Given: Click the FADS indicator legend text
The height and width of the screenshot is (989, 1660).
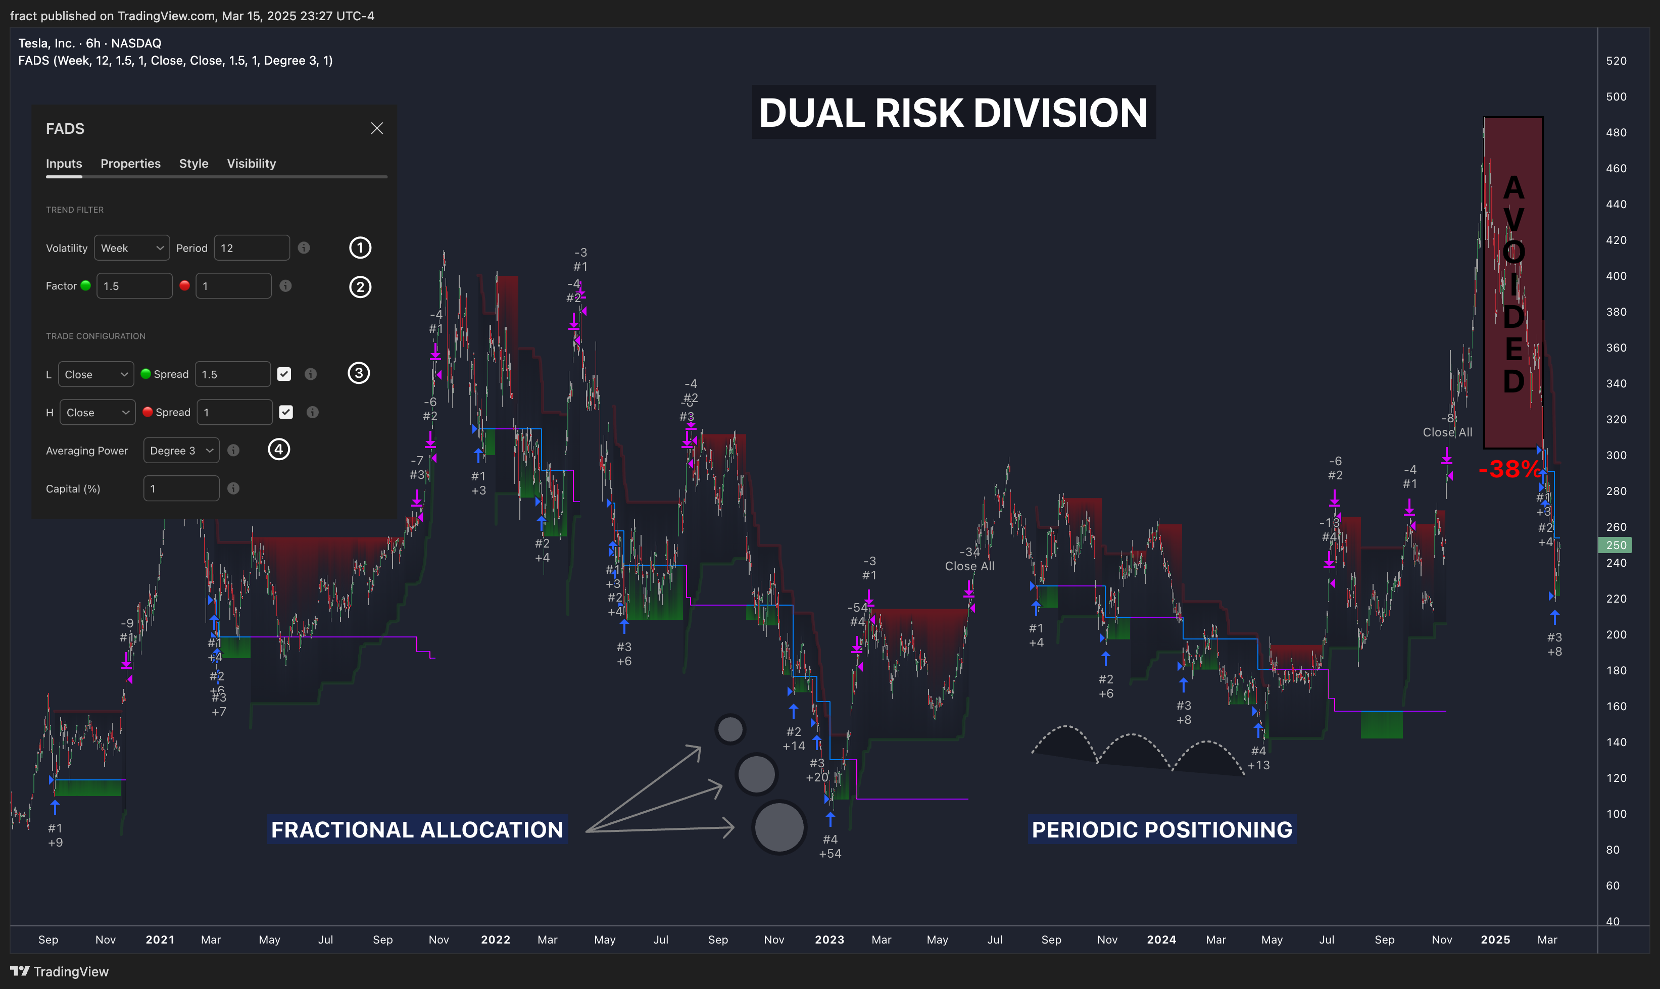Looking at the screenshot, I should 175,61.
